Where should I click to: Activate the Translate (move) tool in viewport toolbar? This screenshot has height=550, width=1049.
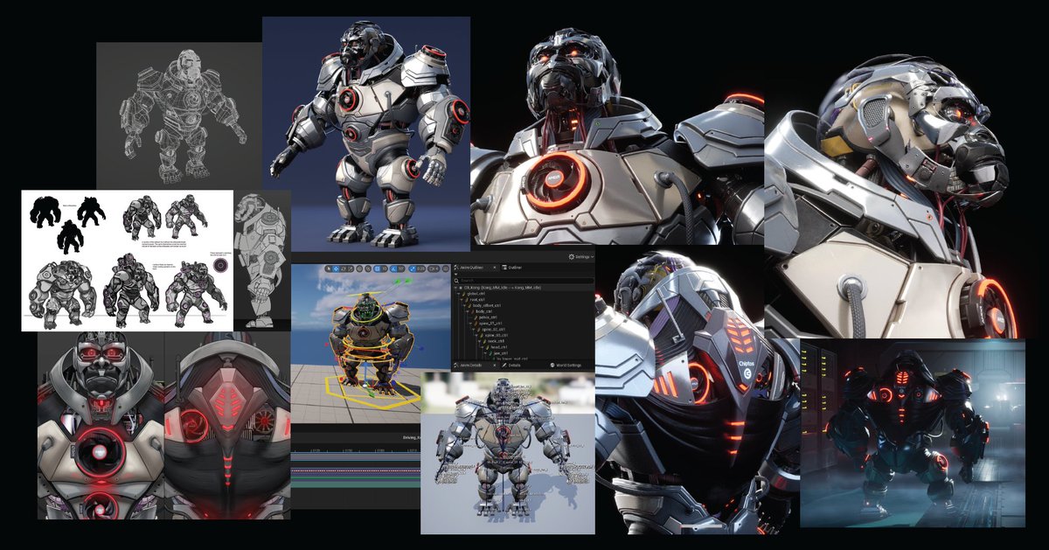(x=336, y=268)
